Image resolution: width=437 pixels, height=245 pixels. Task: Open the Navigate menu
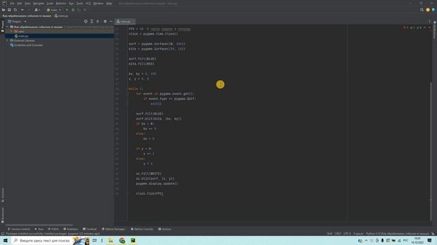38,3
